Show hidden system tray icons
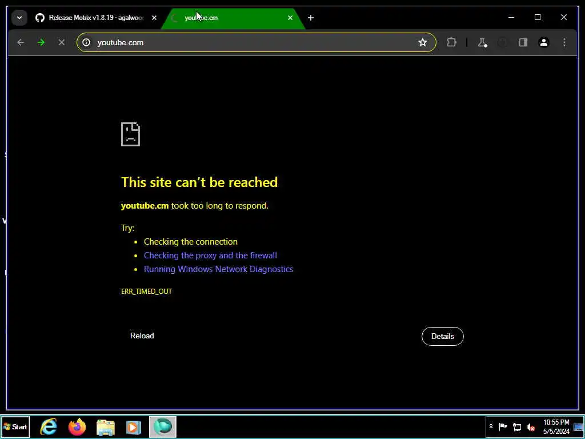Viewport: 585px width, 439px height. pyautogui.click(x=491, y=426)
